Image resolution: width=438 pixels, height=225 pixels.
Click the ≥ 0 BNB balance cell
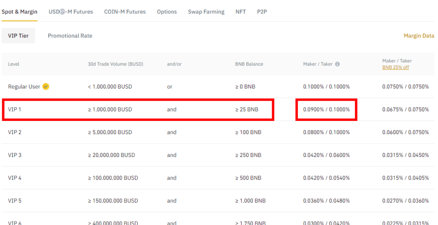[245, 87]
